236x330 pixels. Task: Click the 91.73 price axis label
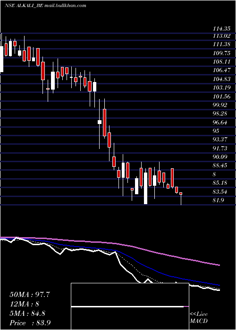click(x=220, y=148)
